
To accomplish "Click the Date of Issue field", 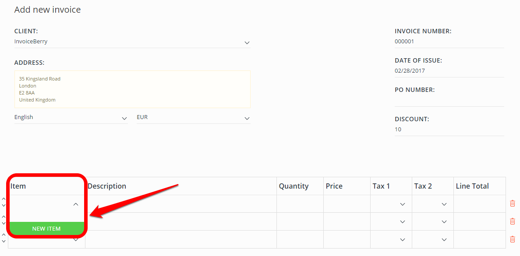I will point(449,71).
